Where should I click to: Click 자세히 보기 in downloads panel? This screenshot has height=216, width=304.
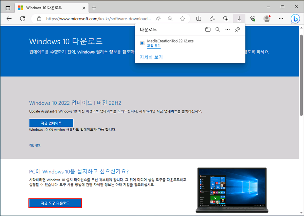pyautogui.click(x=151, y=57)
